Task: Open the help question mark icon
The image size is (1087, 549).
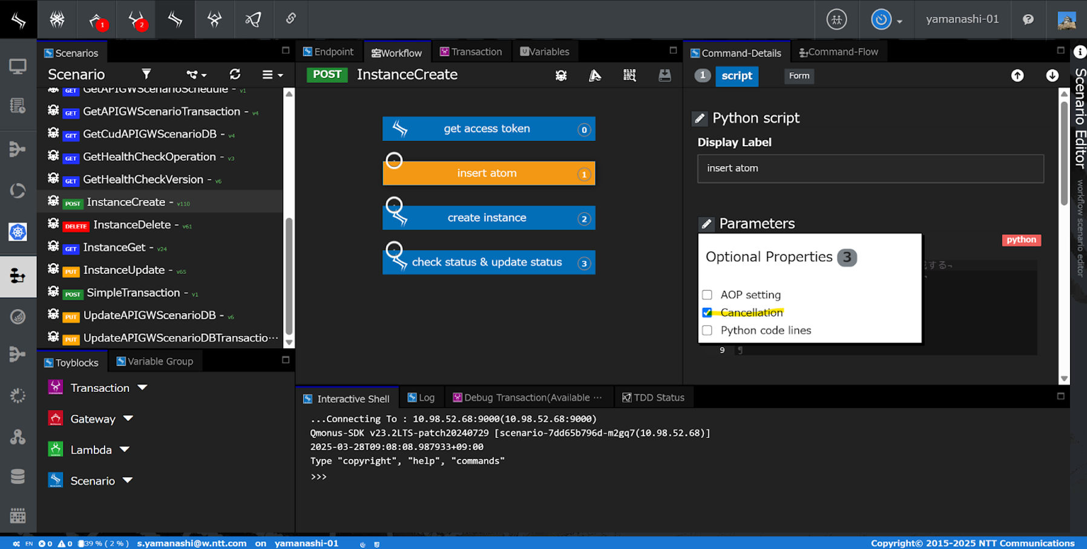Action: click(x=1028, y=19)
